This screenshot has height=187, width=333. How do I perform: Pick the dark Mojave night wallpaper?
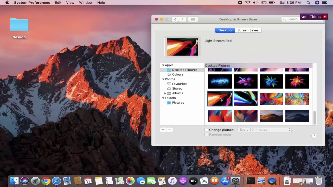297,116
